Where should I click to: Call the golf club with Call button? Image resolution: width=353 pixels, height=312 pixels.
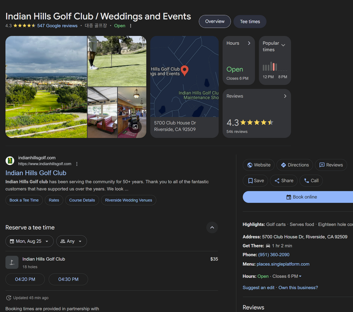click(311, 181)
